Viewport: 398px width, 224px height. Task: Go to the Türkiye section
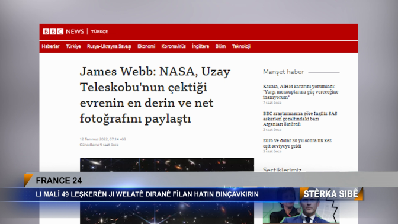coord(73,46)
